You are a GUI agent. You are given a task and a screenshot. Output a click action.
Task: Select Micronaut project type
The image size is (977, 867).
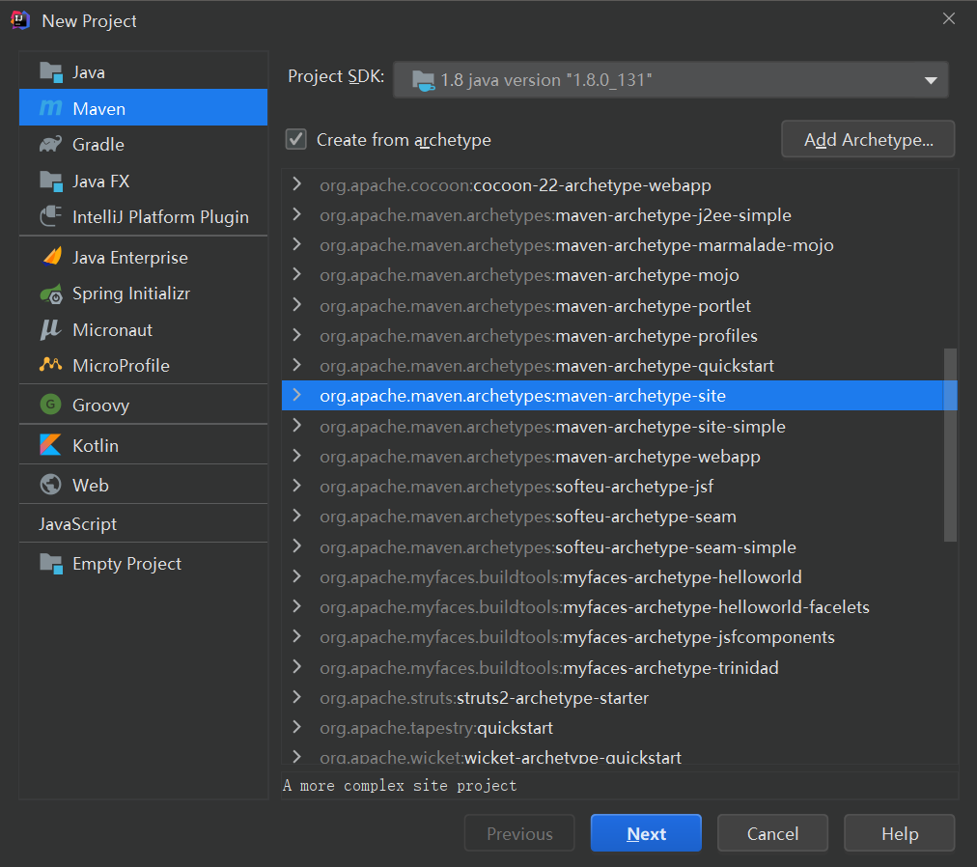pyautogui.click(x=143, y=329)
